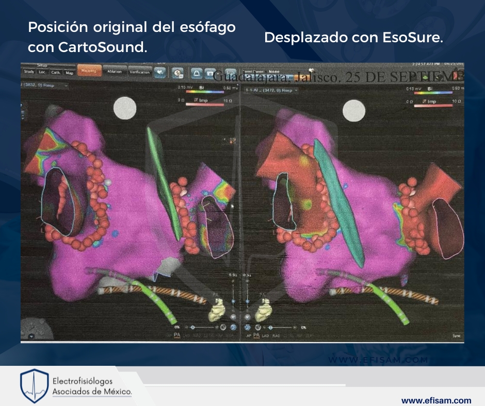The image size is (485, 406).
Task: Click the left Bi voltage color bar
Action: pos(204,92)
